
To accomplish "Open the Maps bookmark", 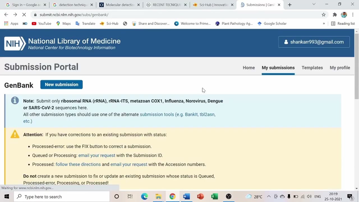I will pyautogui.click(x=63, y=24).
